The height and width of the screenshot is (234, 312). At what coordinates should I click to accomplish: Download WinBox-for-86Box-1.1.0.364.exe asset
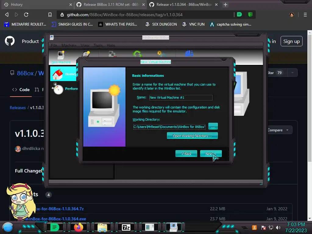55,219
